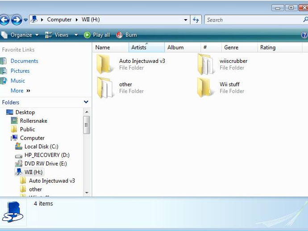The image size is (308, 231).
Task: Expand arrow before Computer in address bar
Action: point(42,20)
